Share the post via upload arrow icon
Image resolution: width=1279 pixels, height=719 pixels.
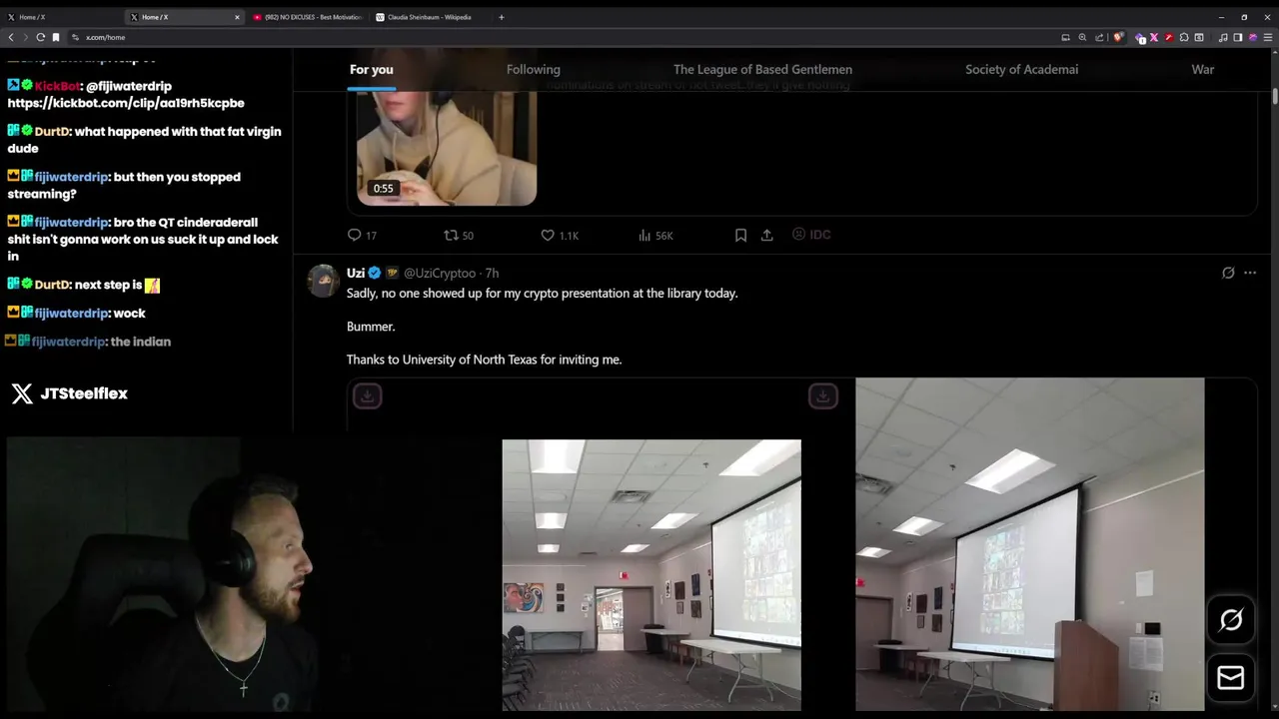767,235
